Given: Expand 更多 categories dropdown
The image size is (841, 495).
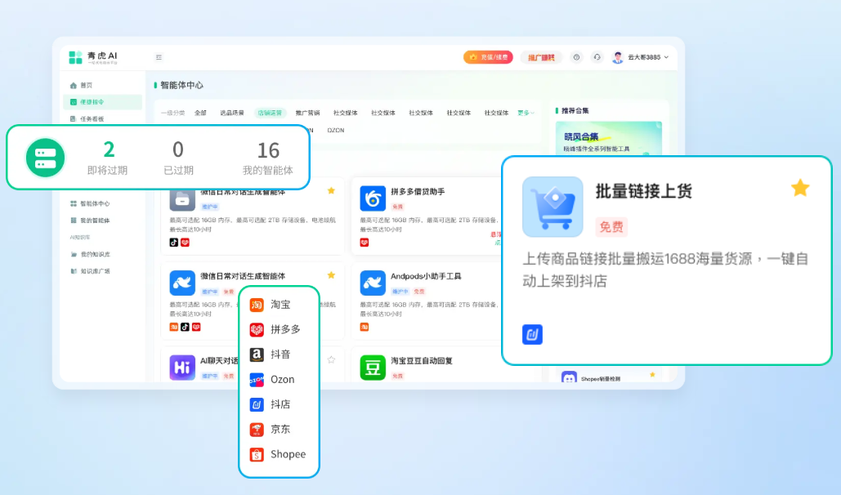Looking at the screenshot, I should click(526, 113).
